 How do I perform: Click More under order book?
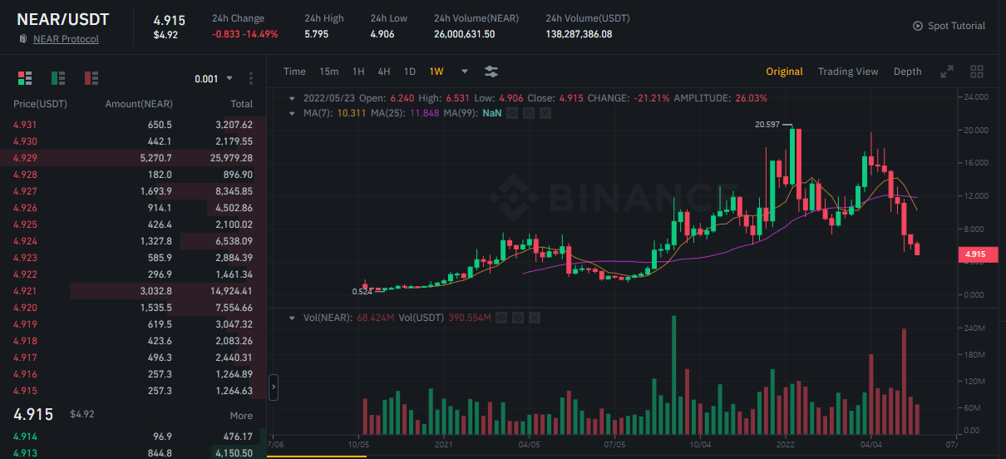241,416
